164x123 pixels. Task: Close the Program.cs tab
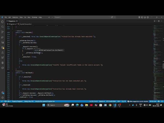pyautogui.click(x=17, y=21)
